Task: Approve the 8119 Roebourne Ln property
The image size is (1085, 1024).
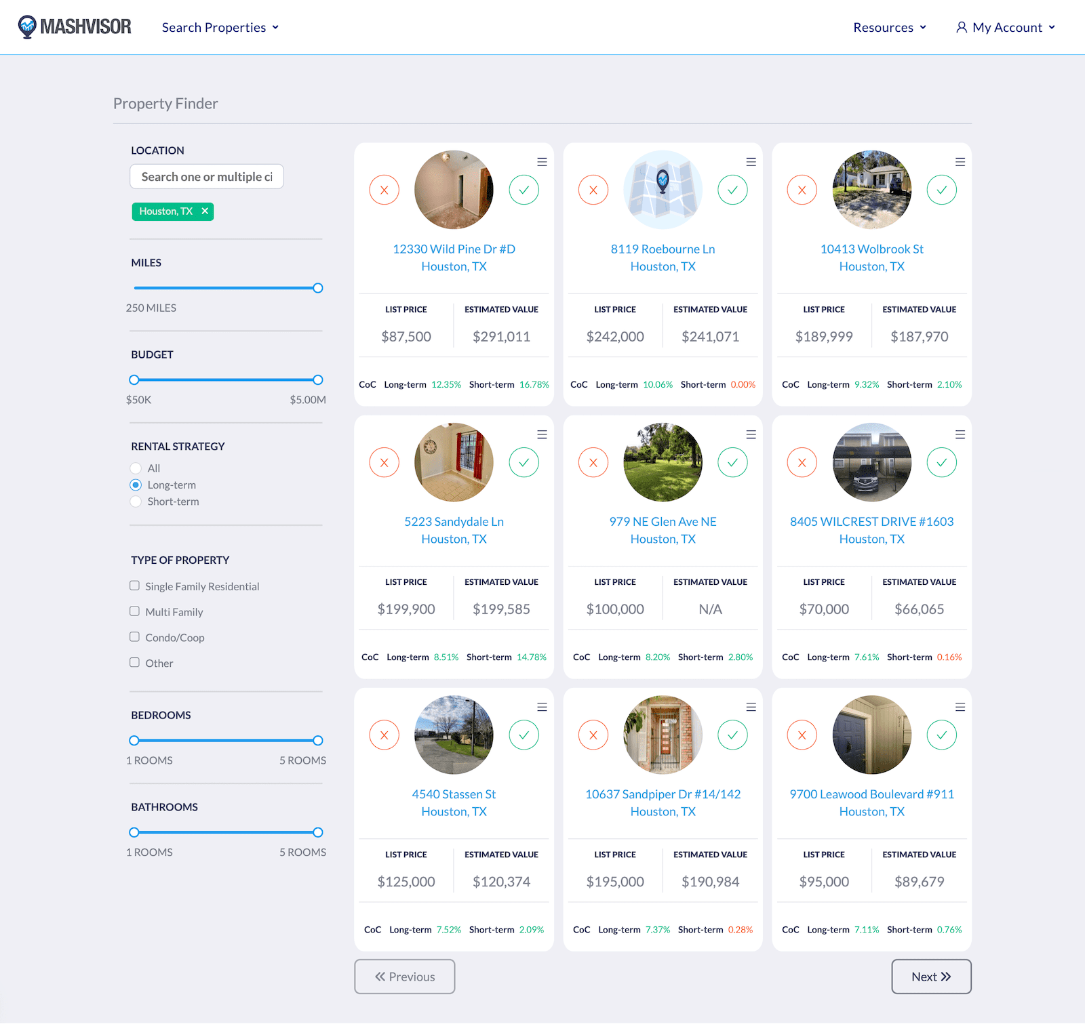Action: tap(732, 190)
